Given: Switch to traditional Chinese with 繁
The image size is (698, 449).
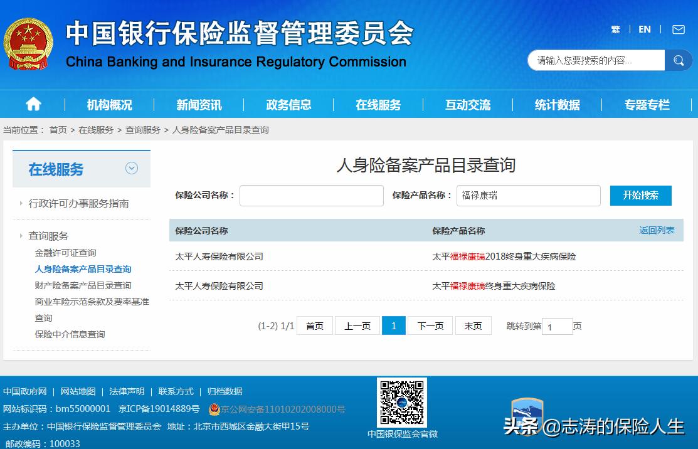Looking at the screenshot, I should tap(615, 29).
